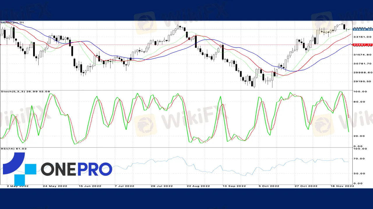Click the 2 May 2022 date label

17,186
